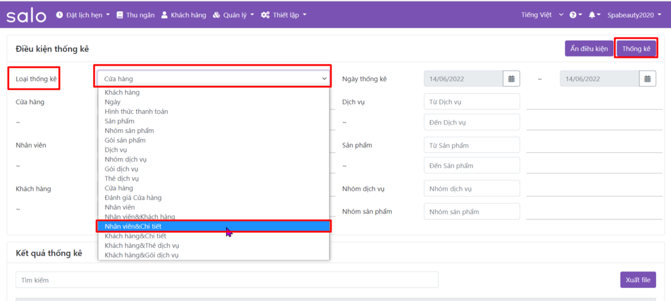Image resolution: width=671 pixels, height=301 pixels.
Task: Go to Thu ngân page
Action: point(135,15)
